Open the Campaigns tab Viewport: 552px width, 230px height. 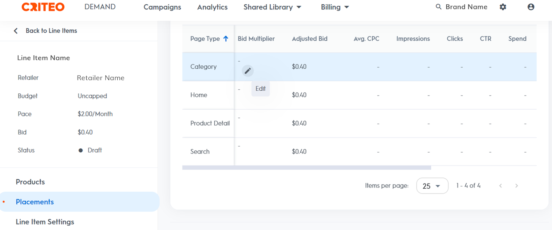[162, 7]
